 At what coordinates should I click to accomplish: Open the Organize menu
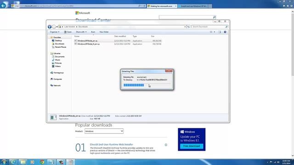(x=55, y=32)
